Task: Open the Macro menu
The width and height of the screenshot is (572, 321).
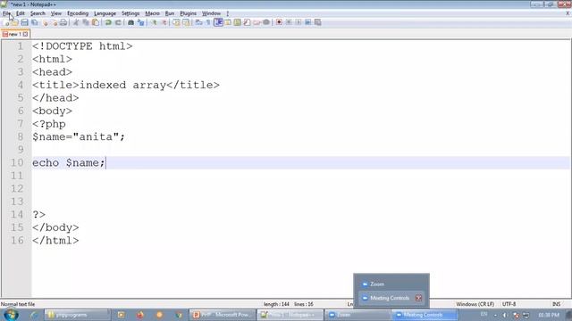Action: 152,13
